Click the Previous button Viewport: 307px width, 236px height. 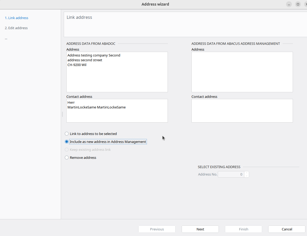pyautogui.click(x=157, y=229)
